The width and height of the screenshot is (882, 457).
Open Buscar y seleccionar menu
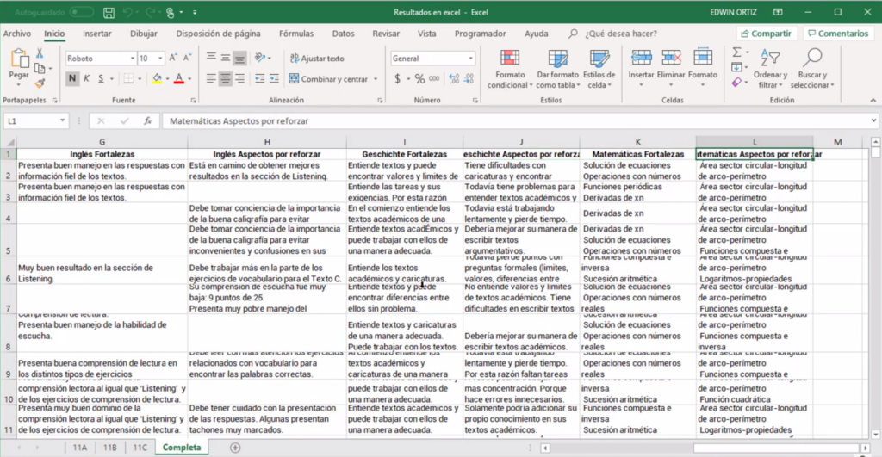click(812, 69)
